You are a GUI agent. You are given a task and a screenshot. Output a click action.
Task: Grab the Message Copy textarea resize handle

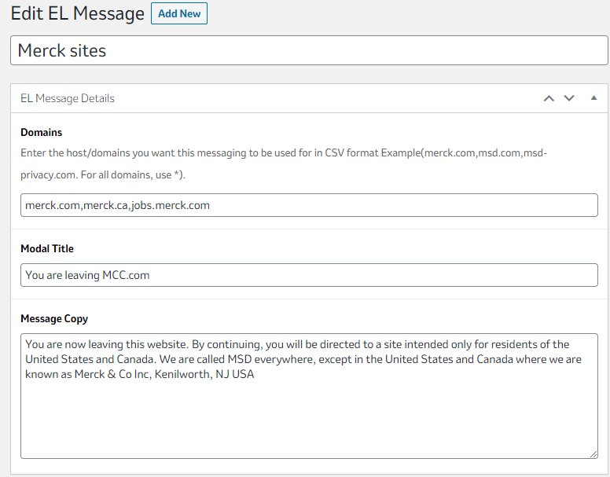(x=593, y=454)
